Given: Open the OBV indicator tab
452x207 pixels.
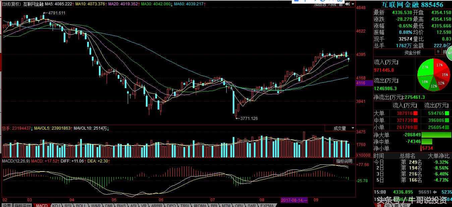Looking at the screenshot, I should 239,205.
